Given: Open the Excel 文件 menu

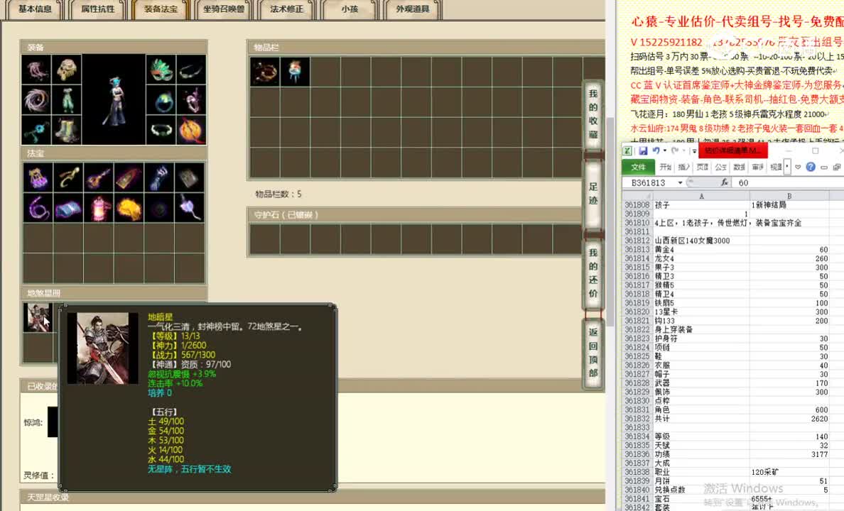Looking at the screenshot, I should pyautogui.click(x=640, y=166).
